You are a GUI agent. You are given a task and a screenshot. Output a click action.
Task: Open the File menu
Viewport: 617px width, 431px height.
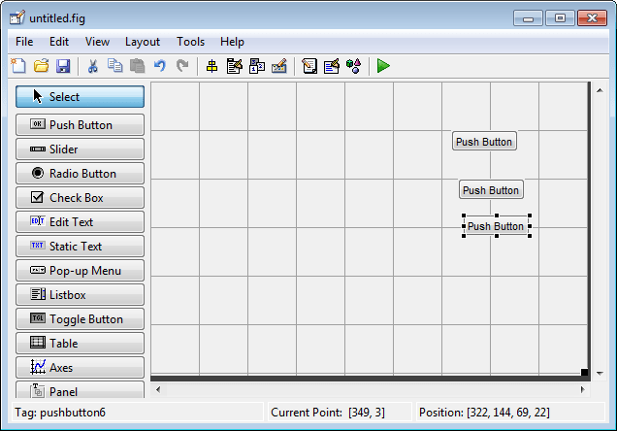tap(24, 42)
